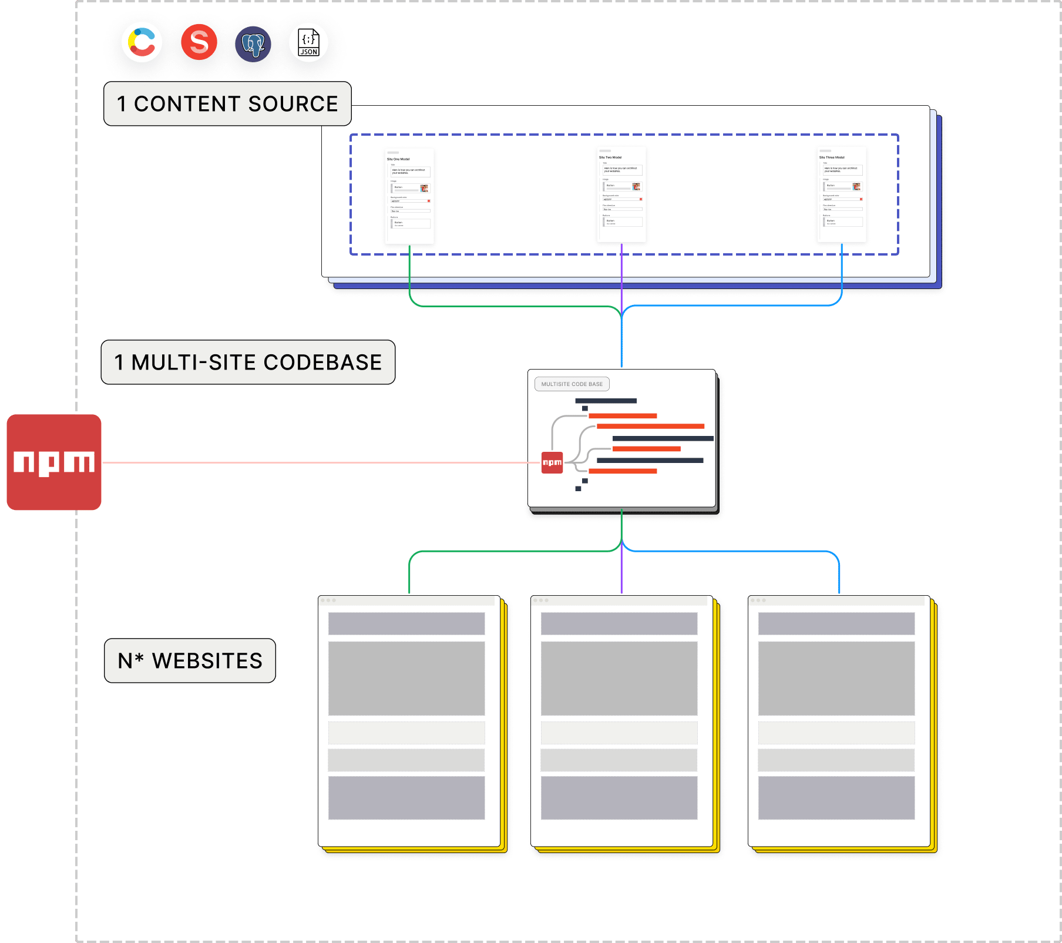Open the website mockup under the purple line
The width and height of the screenshot is (1062, 943).
pyautogui.click(x=621, y=721)
